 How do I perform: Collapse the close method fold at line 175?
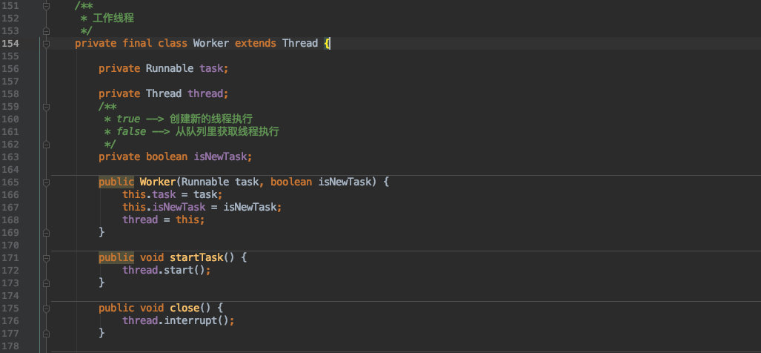[x=46, y=309]
